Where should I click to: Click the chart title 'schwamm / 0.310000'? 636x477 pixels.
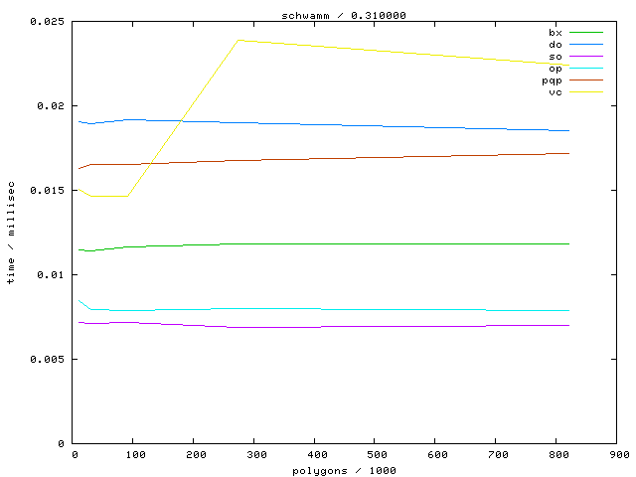pyautogui.click(x=345, y=15)
